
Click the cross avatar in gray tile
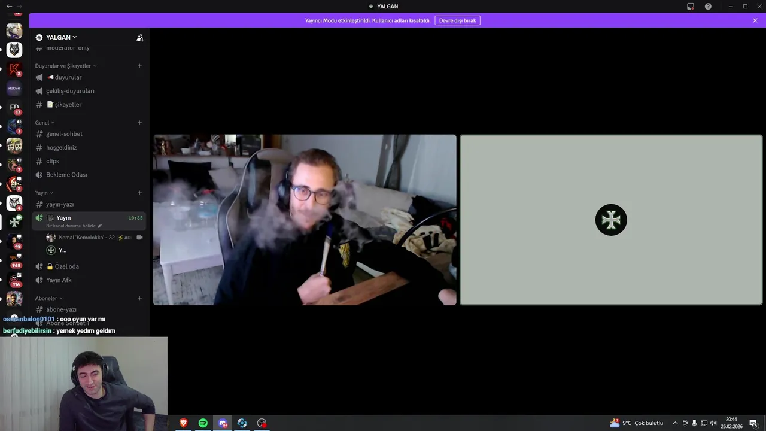click(x=611, y=220)
